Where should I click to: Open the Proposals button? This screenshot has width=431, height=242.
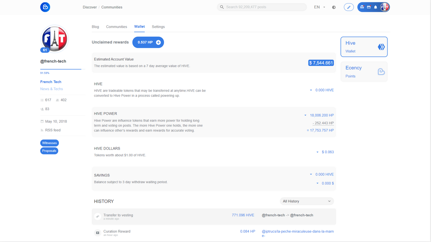point(49,151)
